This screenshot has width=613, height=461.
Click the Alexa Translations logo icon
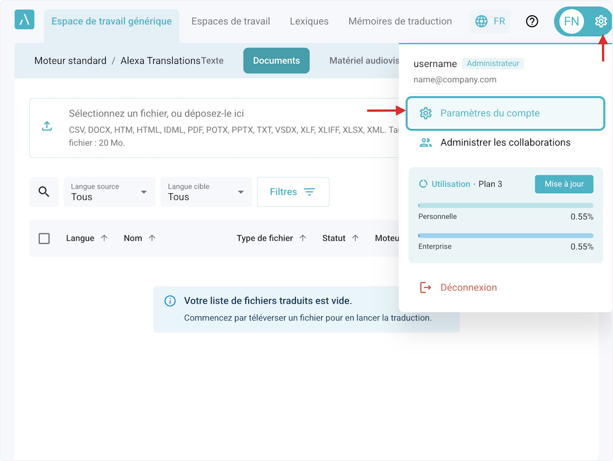pyautogui.click(x=25, y=20)
